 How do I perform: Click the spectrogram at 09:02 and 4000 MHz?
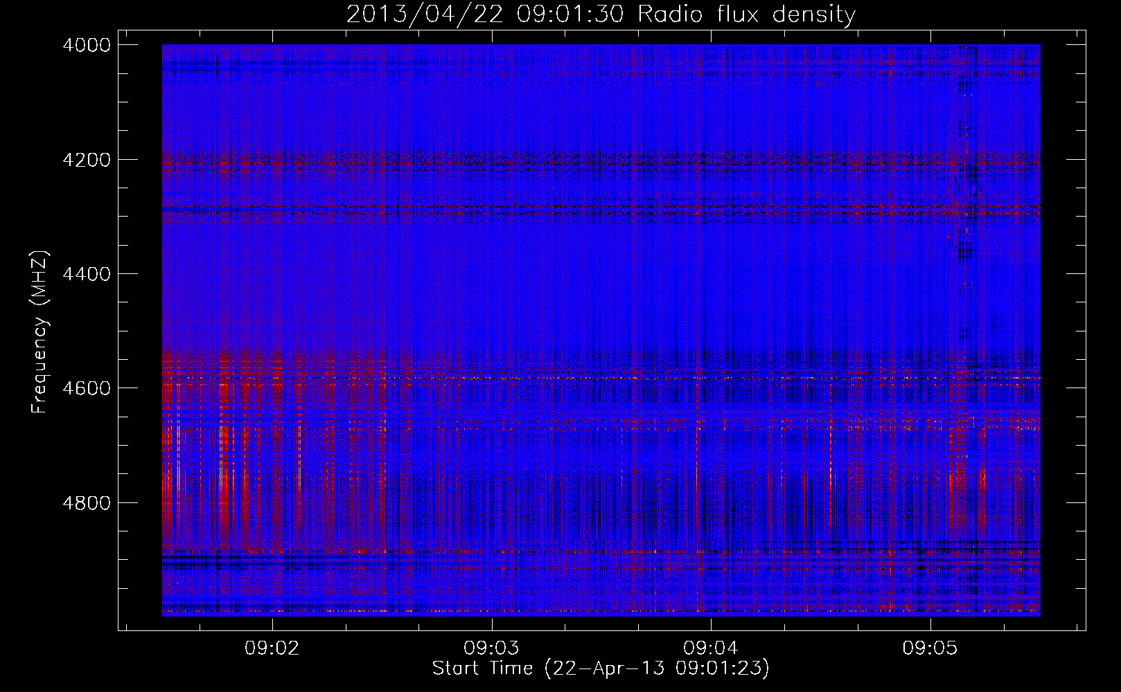click(x=273, y=47)
